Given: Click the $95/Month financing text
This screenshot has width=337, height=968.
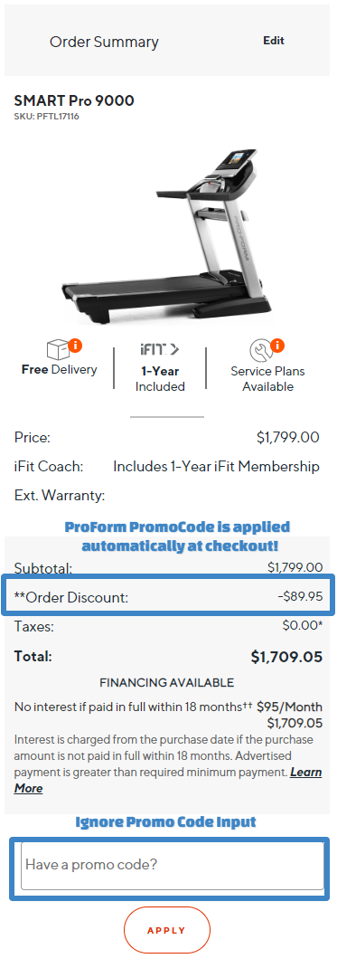Looking at the screenshot, I should pos(289,707).
